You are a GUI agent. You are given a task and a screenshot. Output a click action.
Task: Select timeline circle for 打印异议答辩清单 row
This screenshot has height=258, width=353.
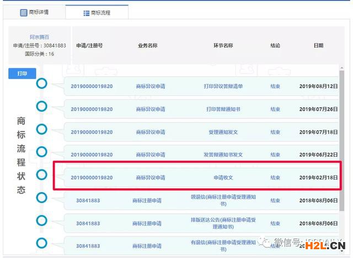coord(41,84)
